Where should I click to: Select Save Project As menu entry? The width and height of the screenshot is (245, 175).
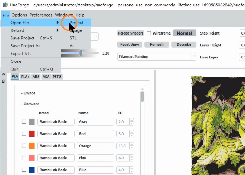pos(25,46)
